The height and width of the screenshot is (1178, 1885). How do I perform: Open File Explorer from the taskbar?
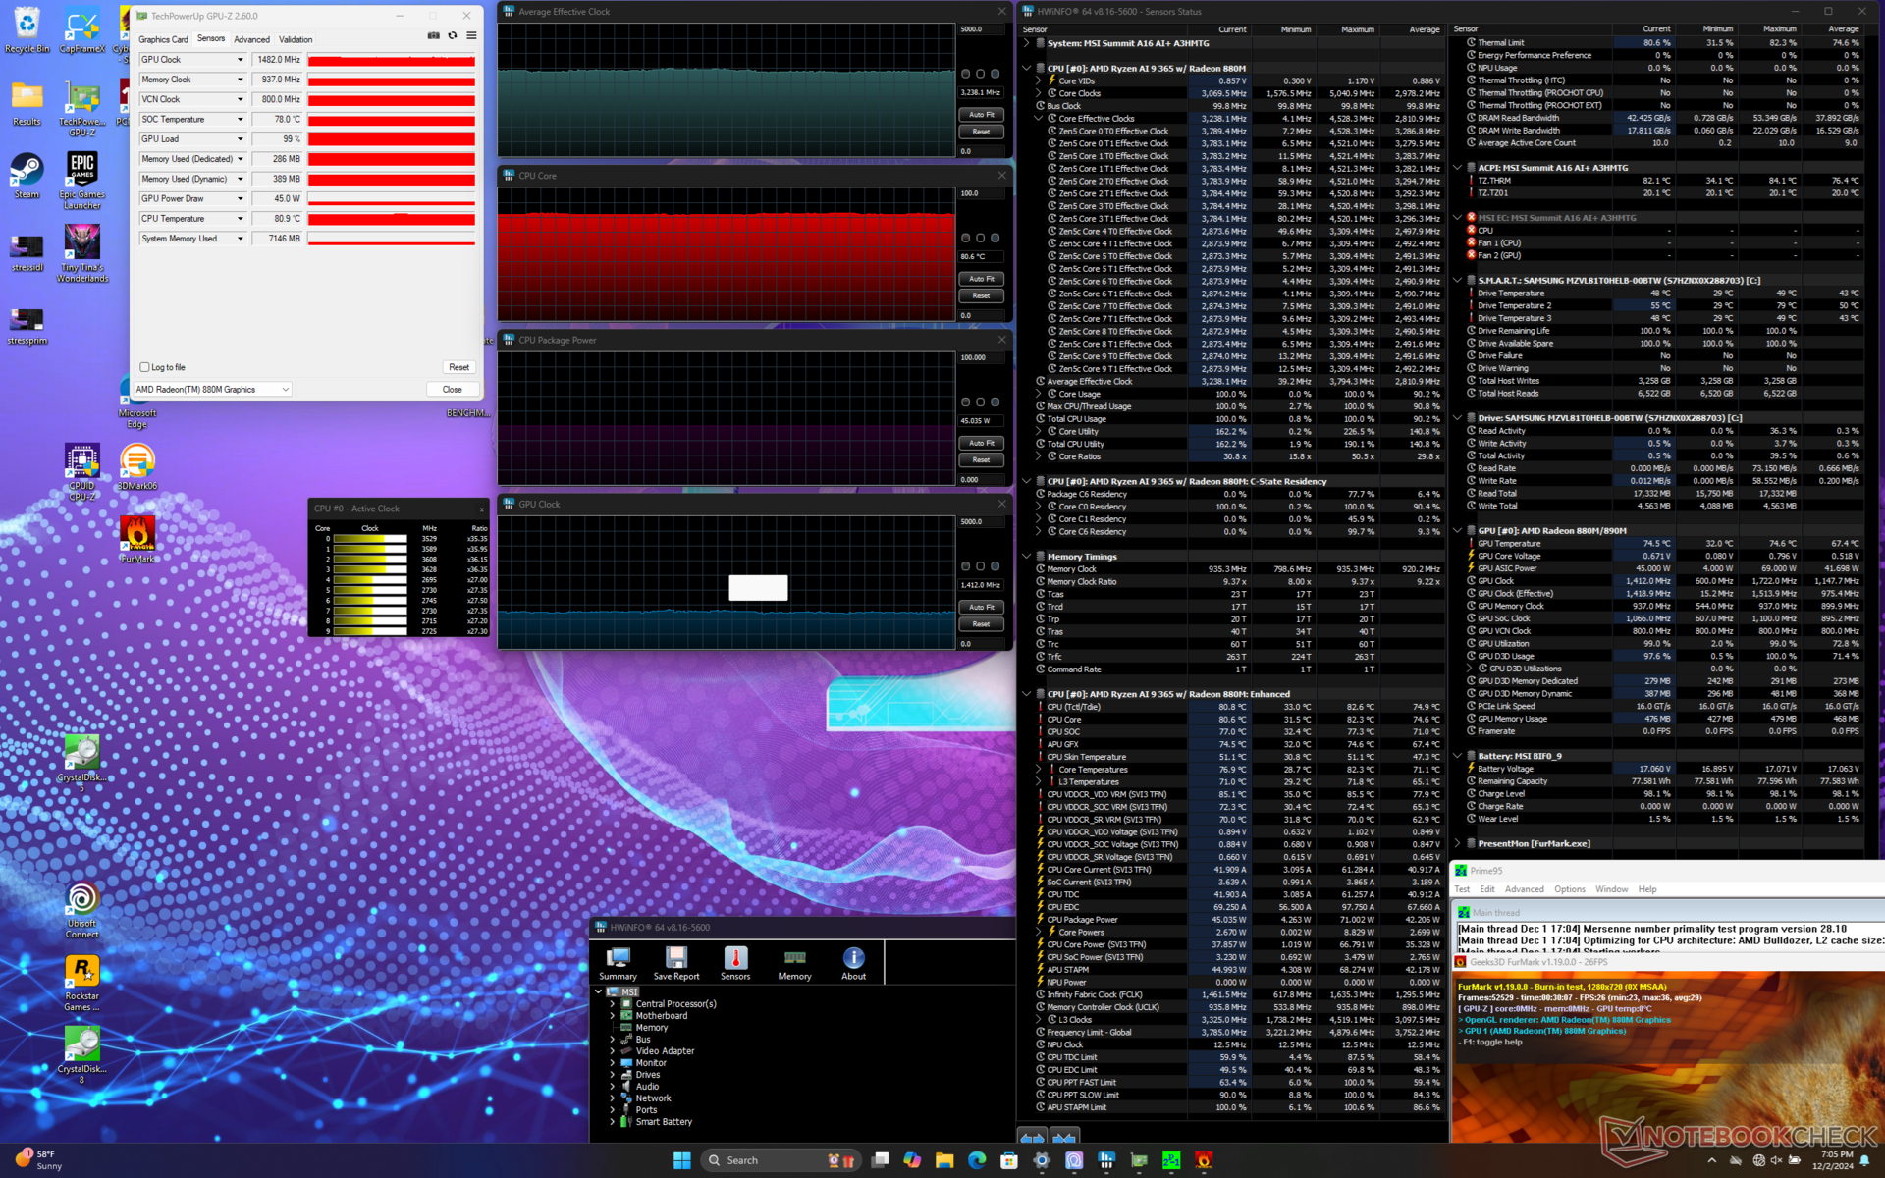point(944,1160)
